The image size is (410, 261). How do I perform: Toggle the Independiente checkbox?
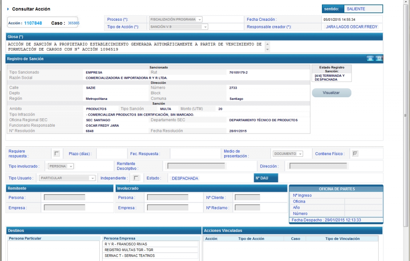(x=136, y=178)
